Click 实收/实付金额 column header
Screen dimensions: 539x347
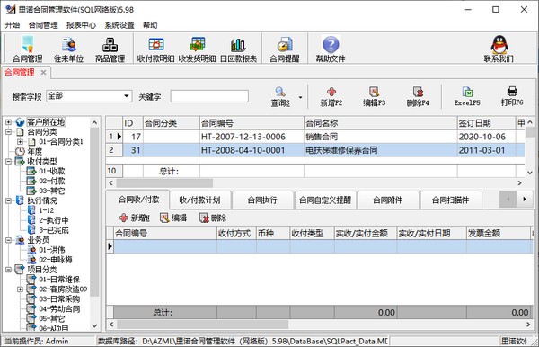click(x=366, y=234)
